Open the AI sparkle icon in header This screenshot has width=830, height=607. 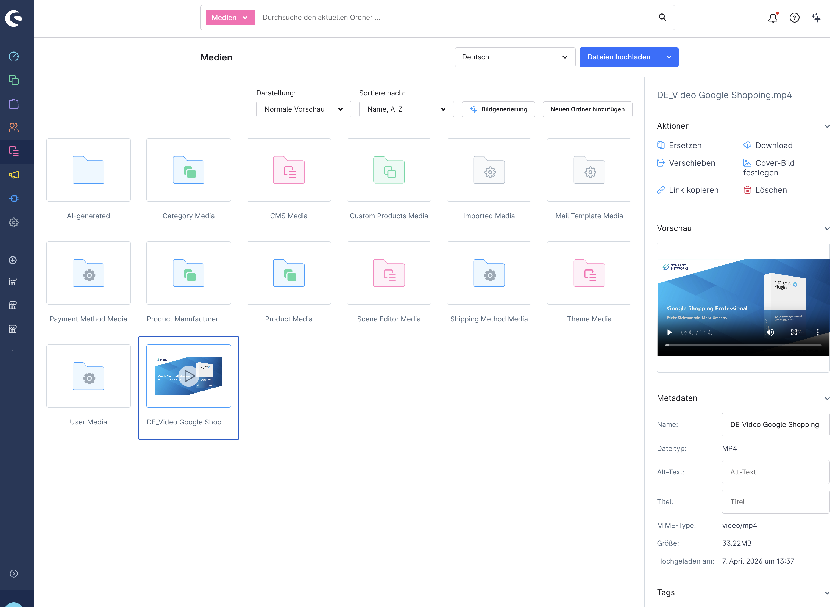point(816,18)
